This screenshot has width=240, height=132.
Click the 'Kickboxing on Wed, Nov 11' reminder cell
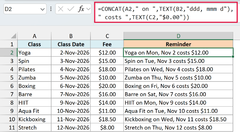tap(178, 119)
